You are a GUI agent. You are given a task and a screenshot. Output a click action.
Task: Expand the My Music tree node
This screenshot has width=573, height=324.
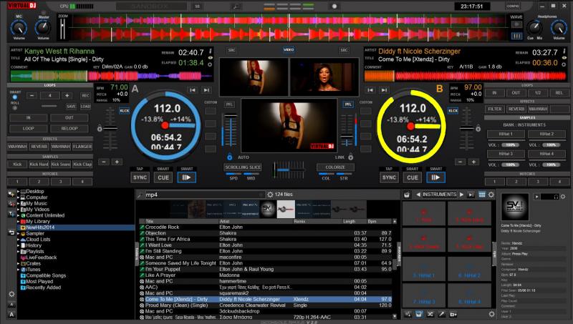(x=19, y=203)
